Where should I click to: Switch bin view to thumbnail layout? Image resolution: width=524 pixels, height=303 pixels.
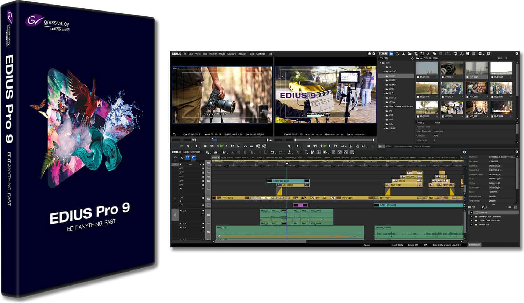pyautogui.click(x=480, y=54)
